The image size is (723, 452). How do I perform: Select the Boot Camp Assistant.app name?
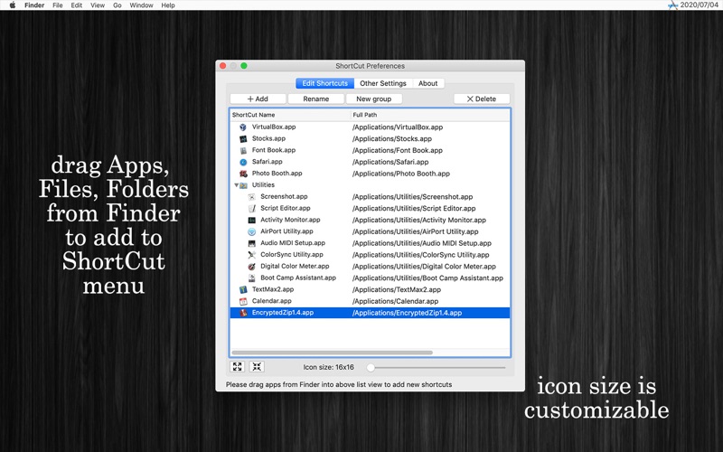click(x=298, y=278)
